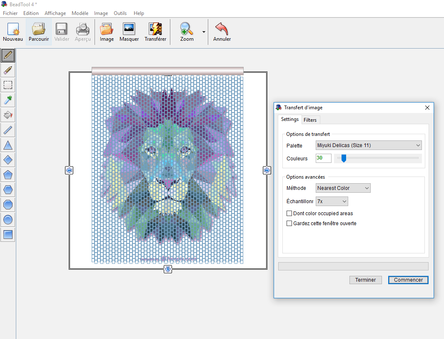Enable Dont color occupied areas
The width and height of the screenshot is (444, 339).
pyautogui.click(x=289, y=214)
